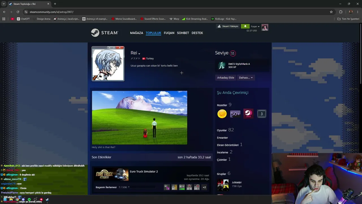Image resolution: width=362 pixels, height=204 pixels.
Task: Open the Chrome apps grid shortcut
Action: point(4,19)
